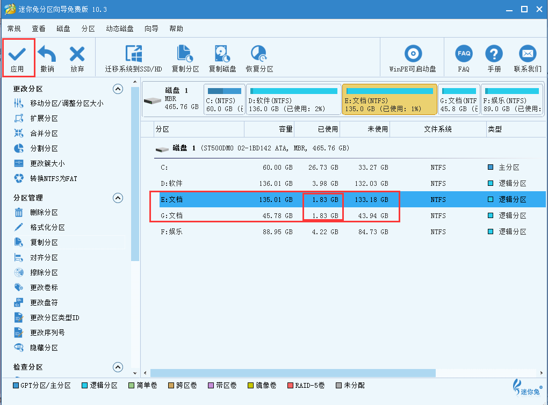Discard changes with 放弃 button
Viewport: 548px width, 405px height.
click(77, 59)
